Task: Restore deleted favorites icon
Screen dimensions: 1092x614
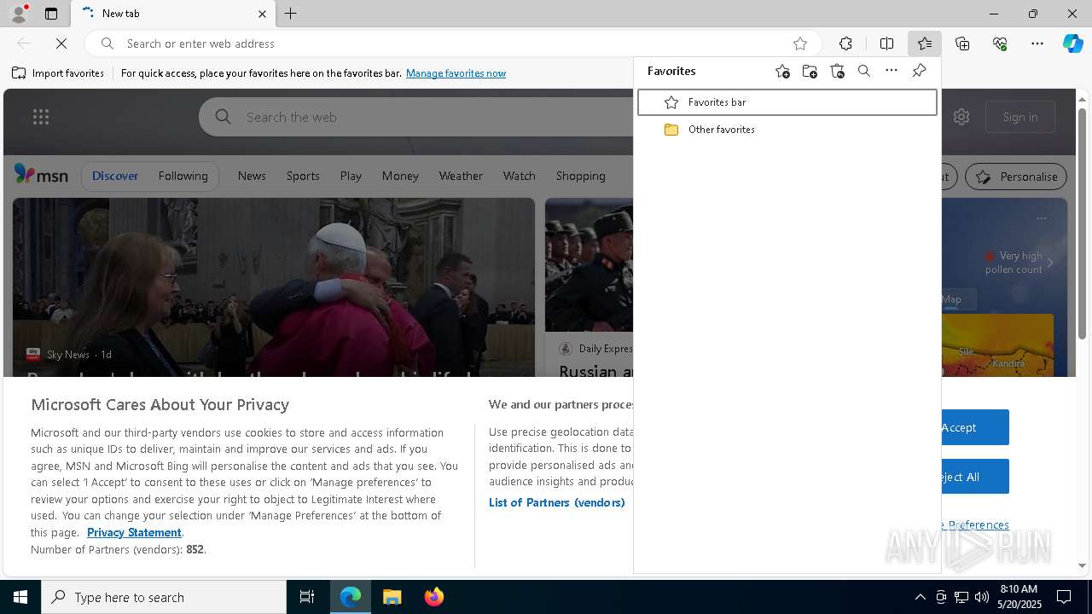Action: [837, 72]
